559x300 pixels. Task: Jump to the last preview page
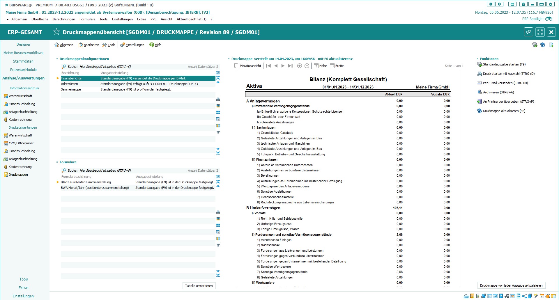tap(290, 66)
